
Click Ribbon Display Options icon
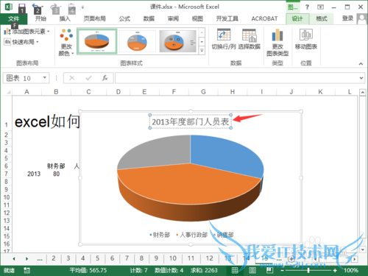tap(320, 7)
